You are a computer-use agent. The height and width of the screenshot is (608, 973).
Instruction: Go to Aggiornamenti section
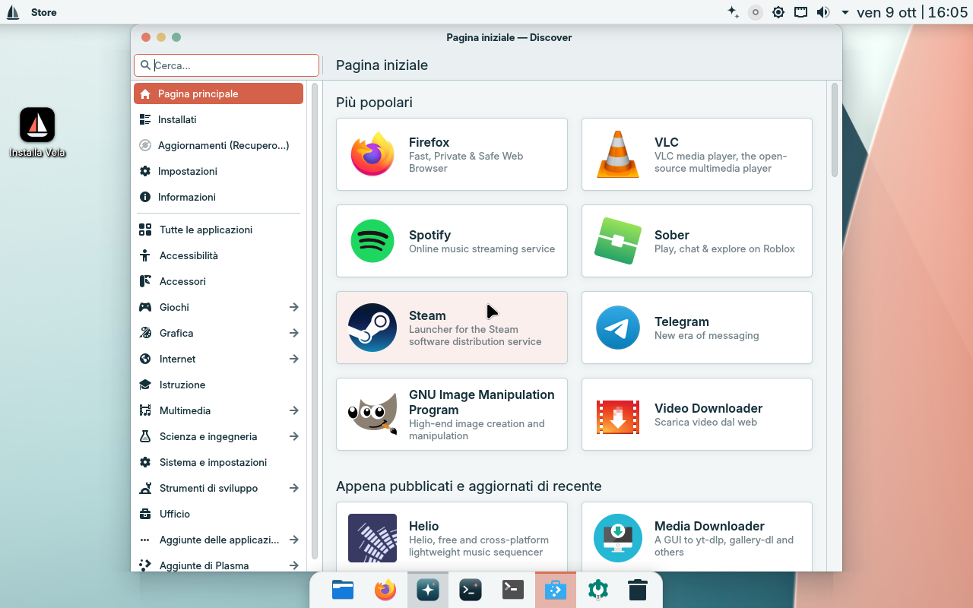pos(219,145)
